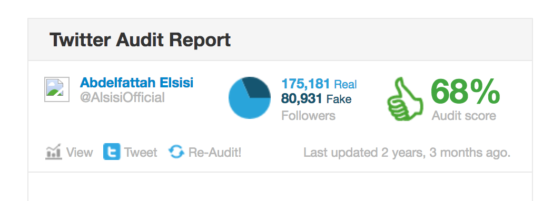Screen dimensions: 553x201
Task: Click the Followers label
Action: [308, 116]
